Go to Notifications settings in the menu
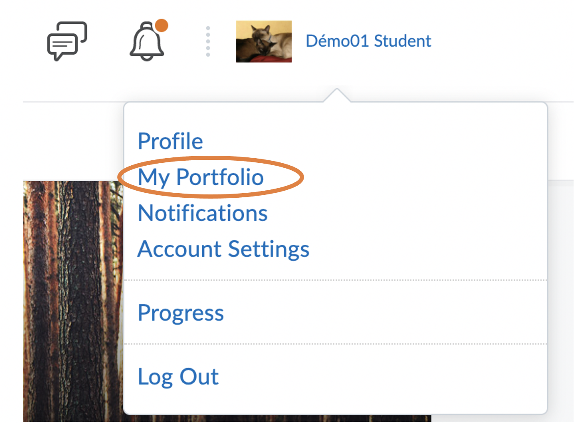This screenshot has height=423, width=574. pos(203,213)
